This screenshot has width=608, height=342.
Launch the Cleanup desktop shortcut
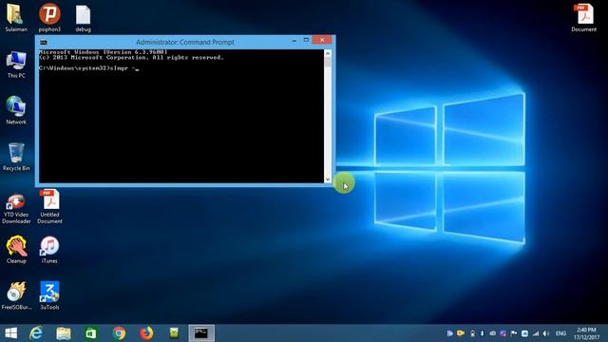pyautogui.click(x=16, y=250)
